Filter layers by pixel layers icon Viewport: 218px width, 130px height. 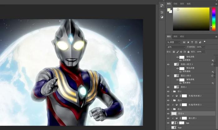pyautogui.click(x=184, y=42)
